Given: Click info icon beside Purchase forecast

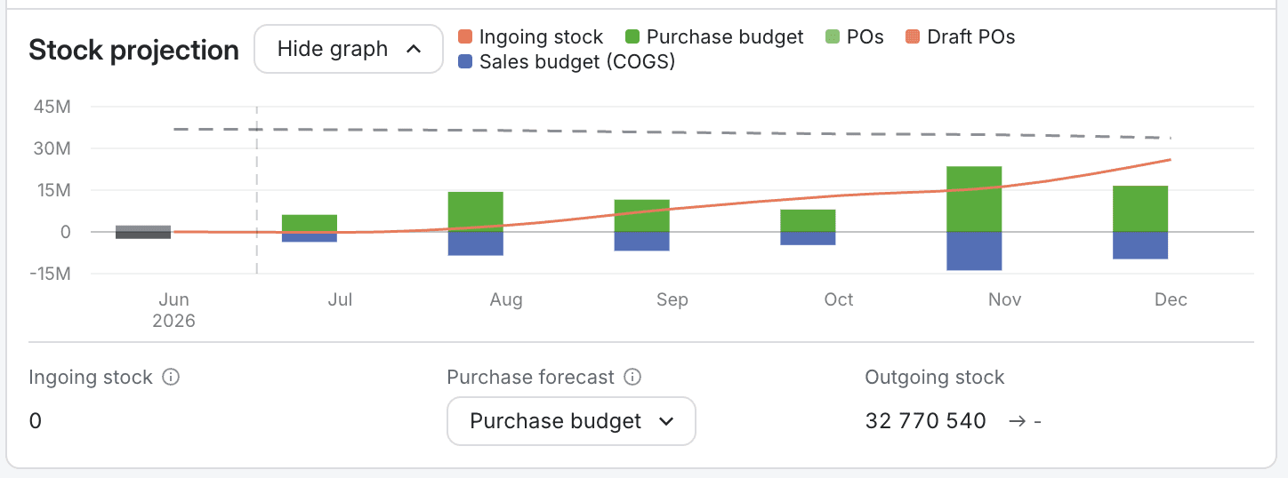Looking at the screenshot, I should [x=632, y=377].
